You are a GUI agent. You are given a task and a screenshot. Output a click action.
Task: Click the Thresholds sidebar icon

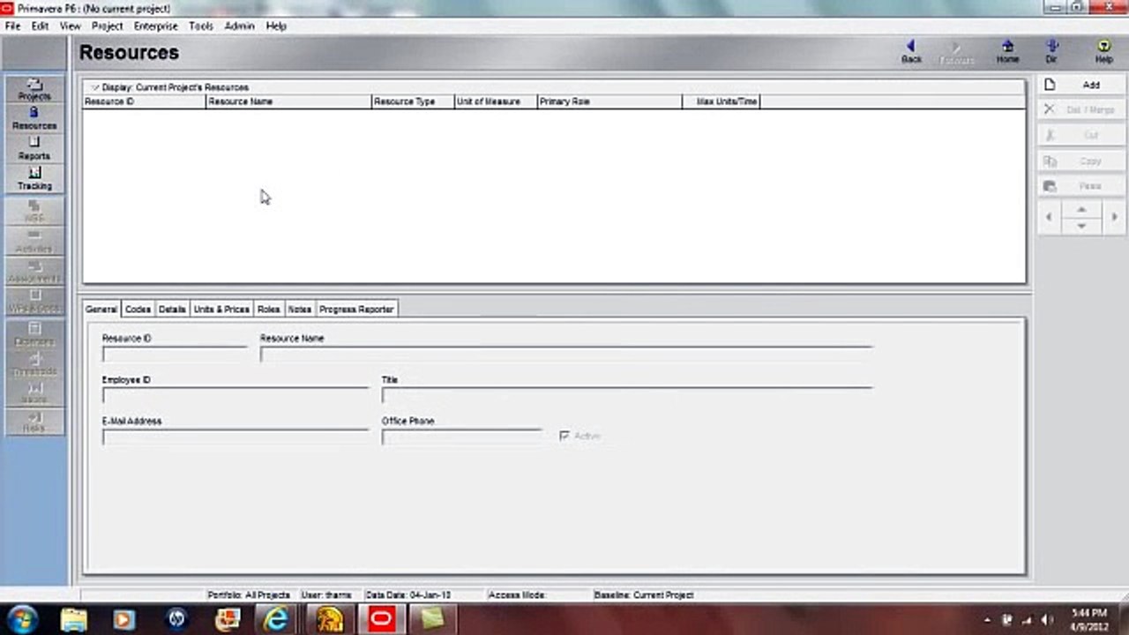point(34,364)
